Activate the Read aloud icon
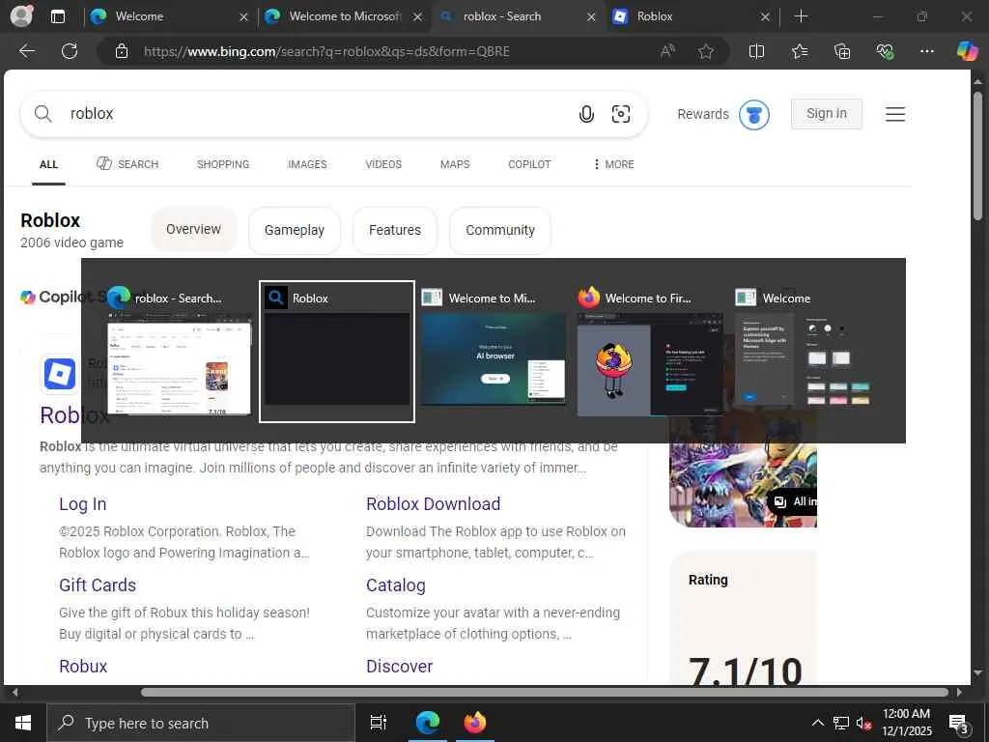The height and width of the screenshot is (742, 989). (667, 51)
